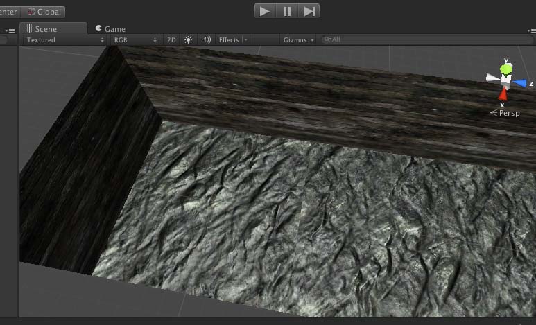Open left panel options menu icon
The image size is (536, 325).
[x=10, y=30]
